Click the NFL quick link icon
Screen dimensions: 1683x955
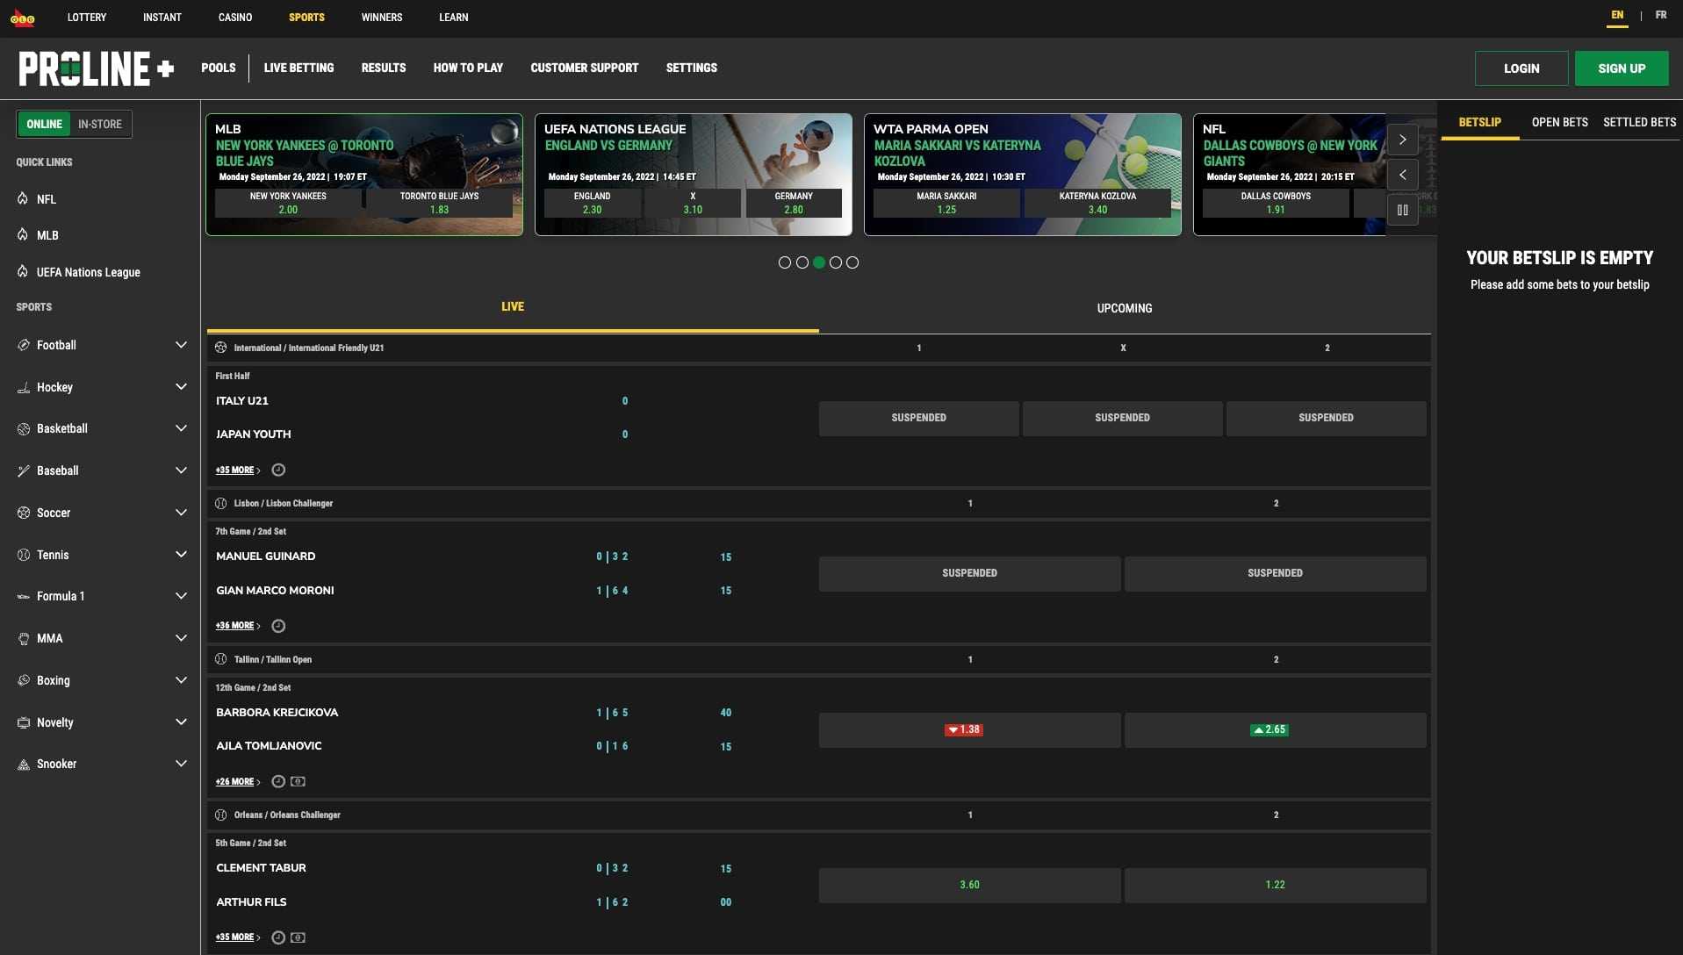point(23,198)
